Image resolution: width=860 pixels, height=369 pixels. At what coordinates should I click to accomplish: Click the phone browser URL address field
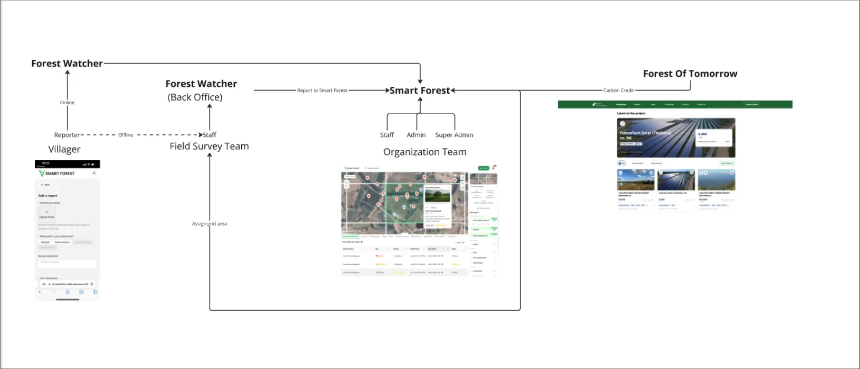pos(67,284)
